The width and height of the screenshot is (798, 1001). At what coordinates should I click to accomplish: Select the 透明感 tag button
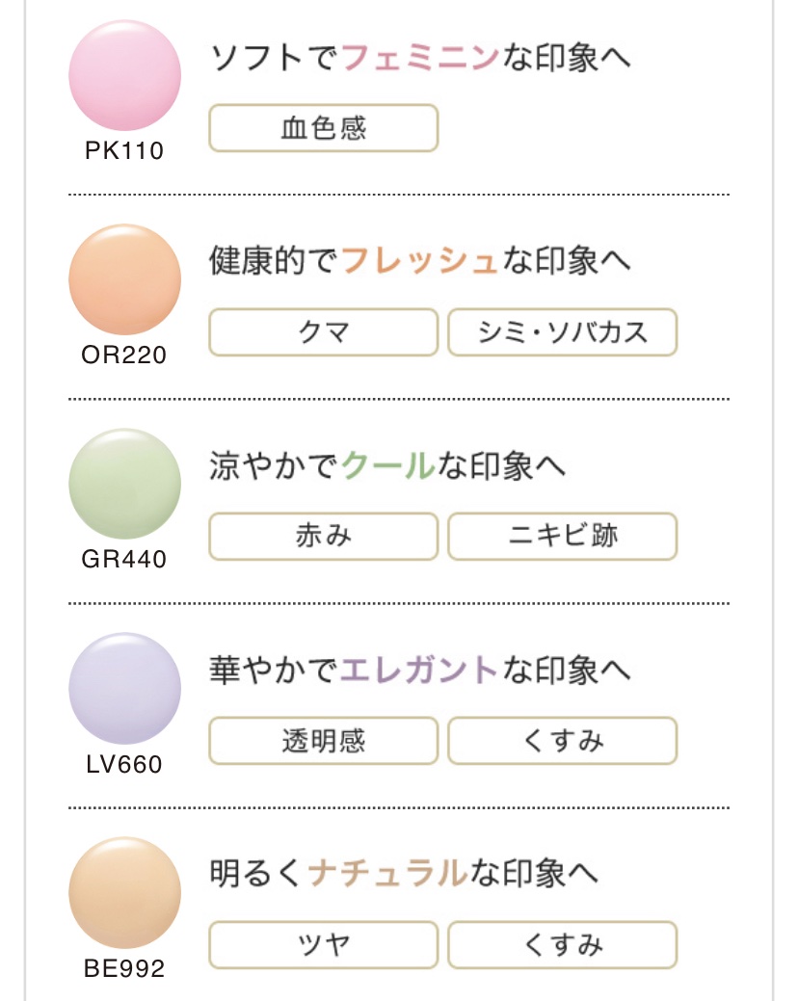tap(324, 741)
